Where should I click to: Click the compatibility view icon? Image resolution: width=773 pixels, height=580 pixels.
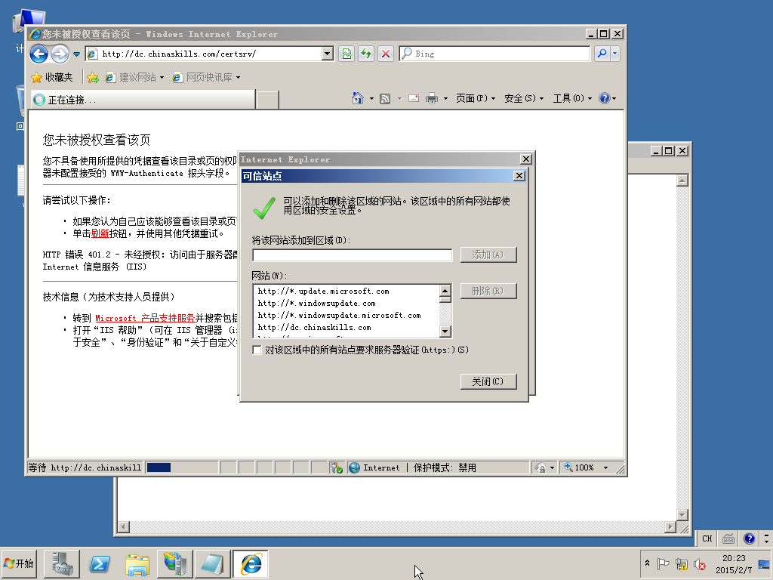click(347, 54)
